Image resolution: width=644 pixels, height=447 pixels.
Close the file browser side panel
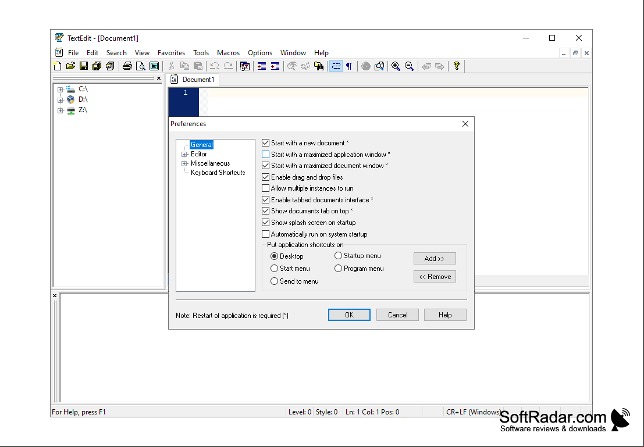pyautogui.click(x=159, y=78)
